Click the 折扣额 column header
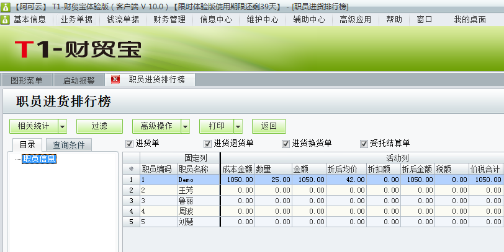Screen dimensions: 504x252 pyautogui.click(x=384, y=169)
